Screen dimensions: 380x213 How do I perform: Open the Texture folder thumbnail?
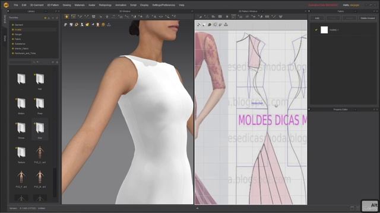coord(21,153)
